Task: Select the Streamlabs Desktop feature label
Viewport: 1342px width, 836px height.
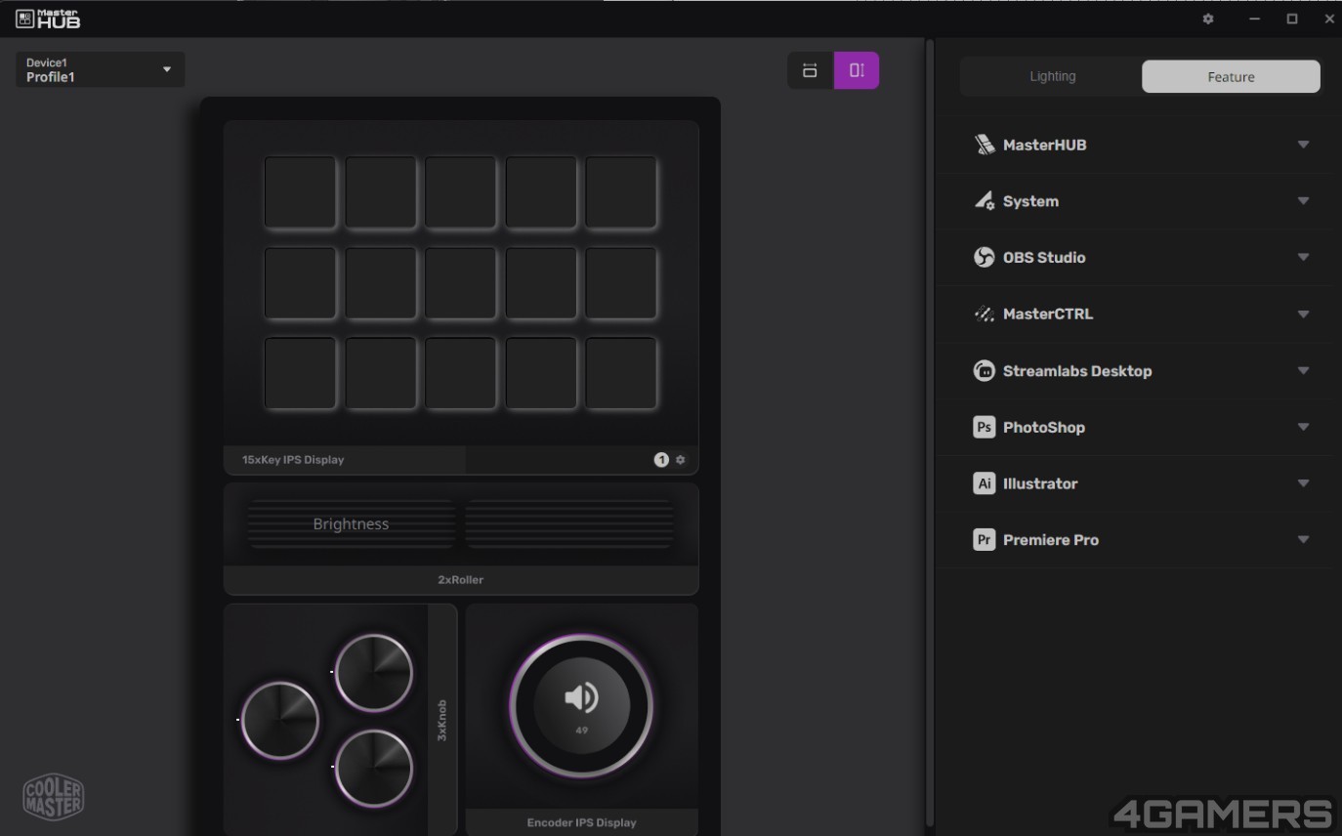Action: (1077, 370)
